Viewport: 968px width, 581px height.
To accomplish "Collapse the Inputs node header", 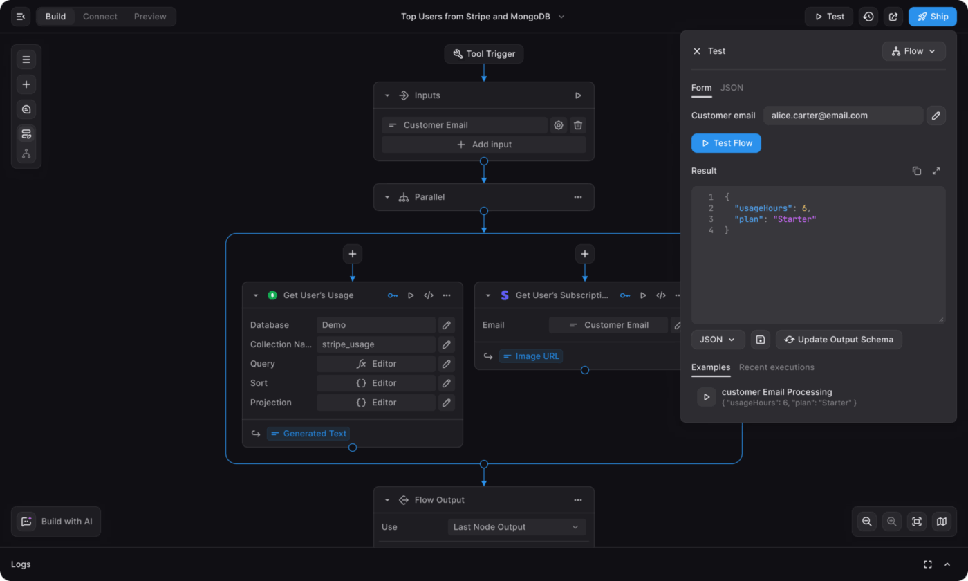I will (387, 95).
